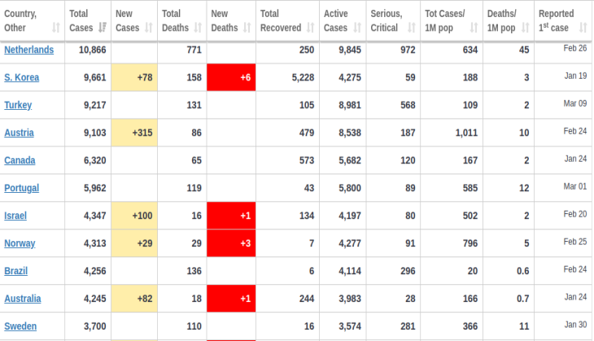
Task: Click S. Korea new cases +78 cell
Action: (x=134, y=77)
